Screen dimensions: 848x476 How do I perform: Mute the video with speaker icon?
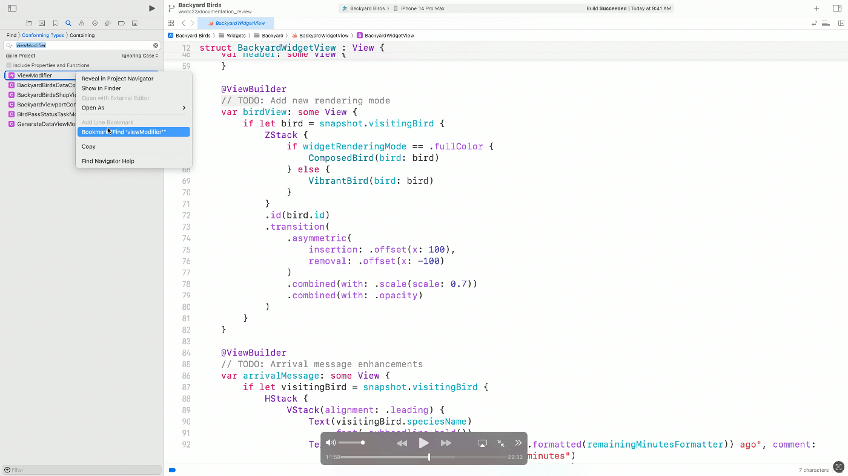pos(330,443)
